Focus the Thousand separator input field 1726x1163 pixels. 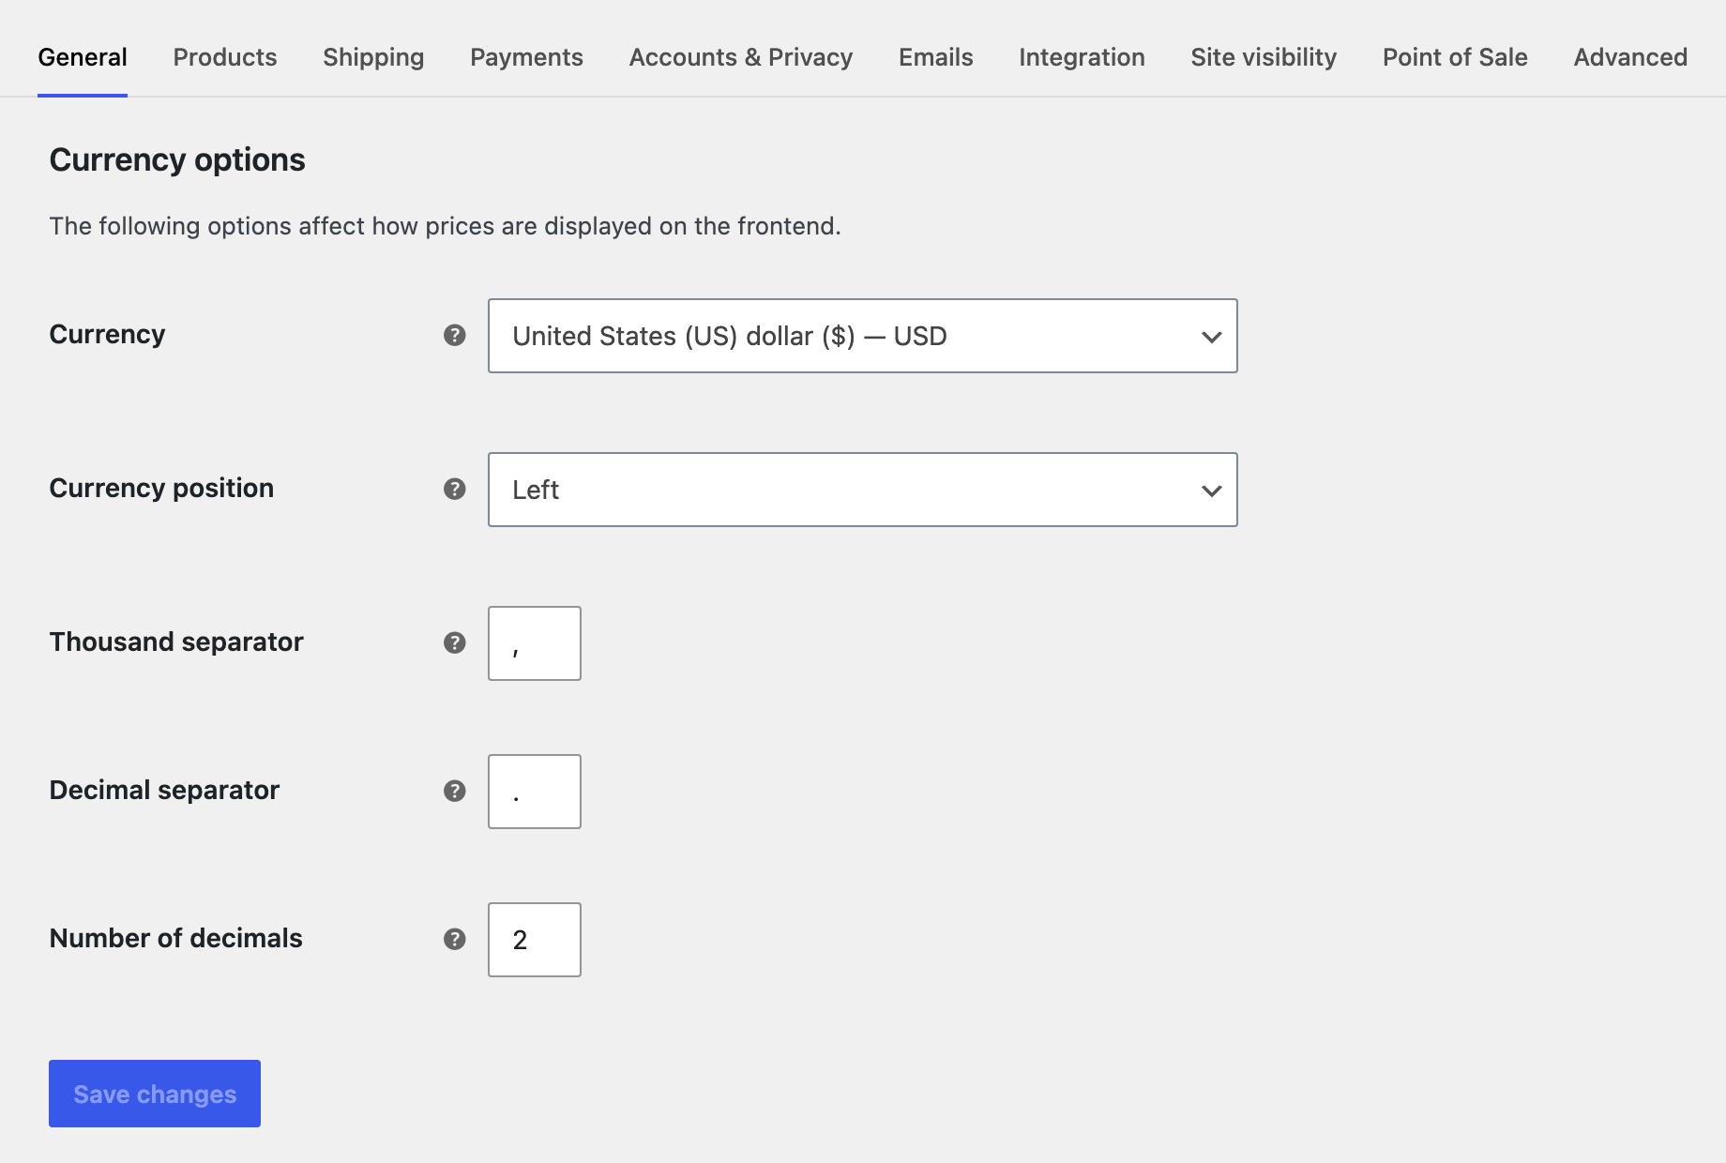(x=535, y=643)
